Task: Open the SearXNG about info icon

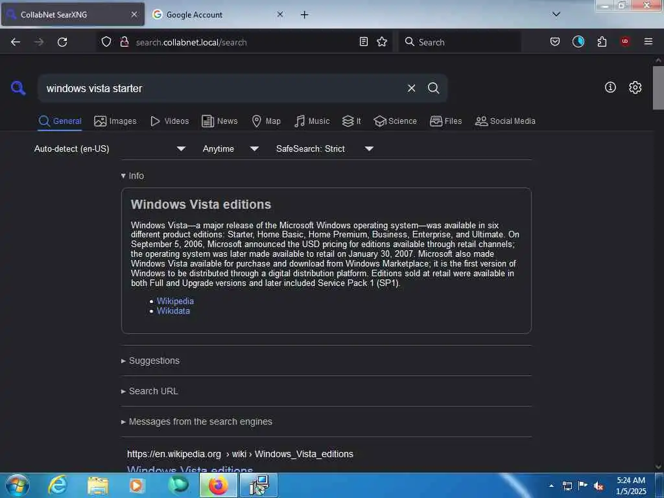Action: point(610,88)
